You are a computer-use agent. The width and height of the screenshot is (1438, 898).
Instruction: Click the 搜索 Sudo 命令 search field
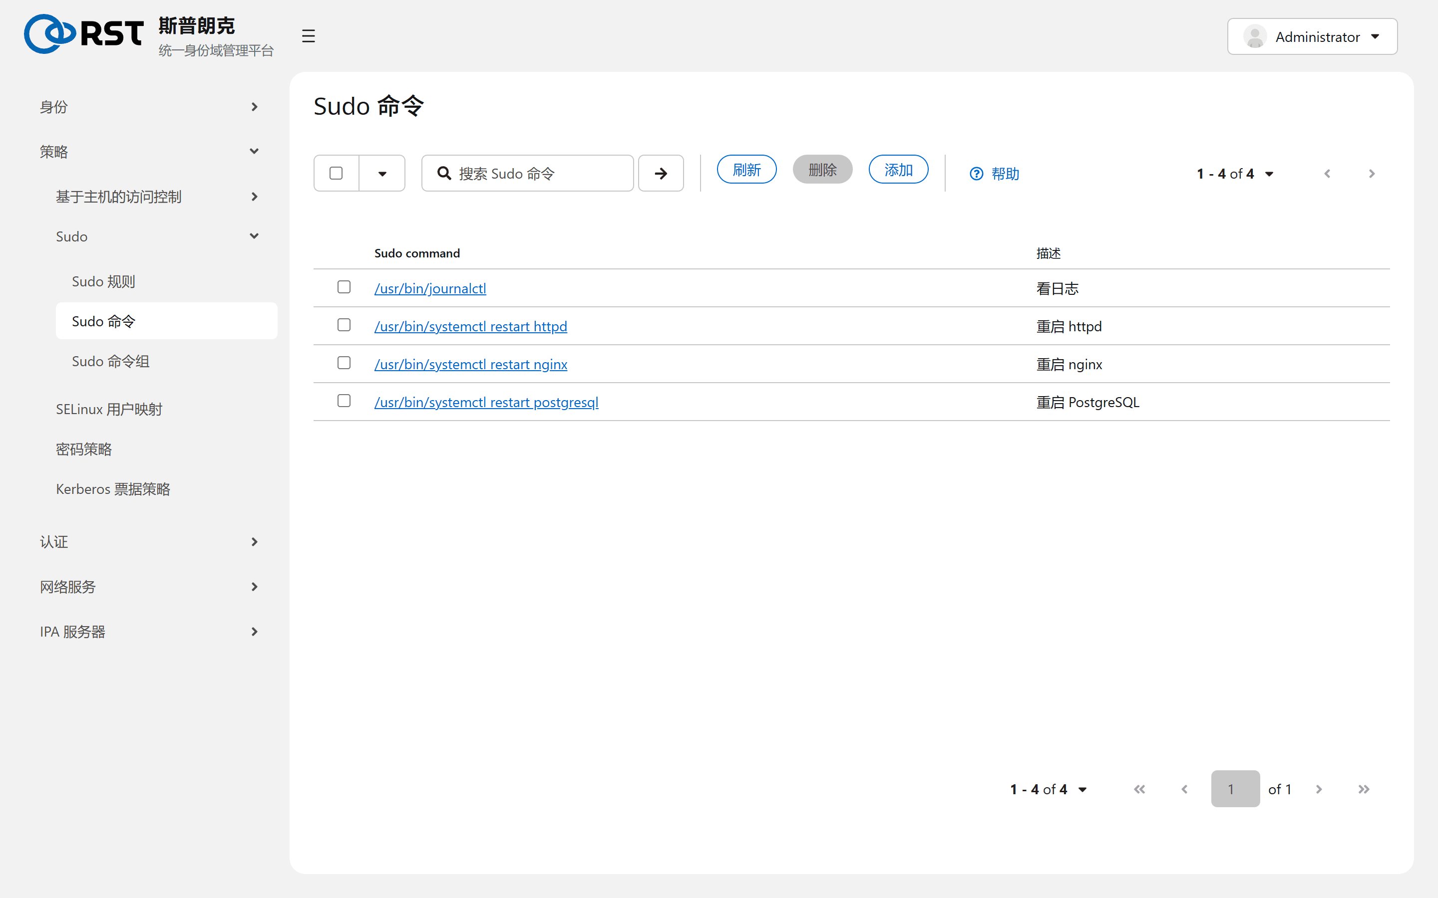tap(528, 174)
